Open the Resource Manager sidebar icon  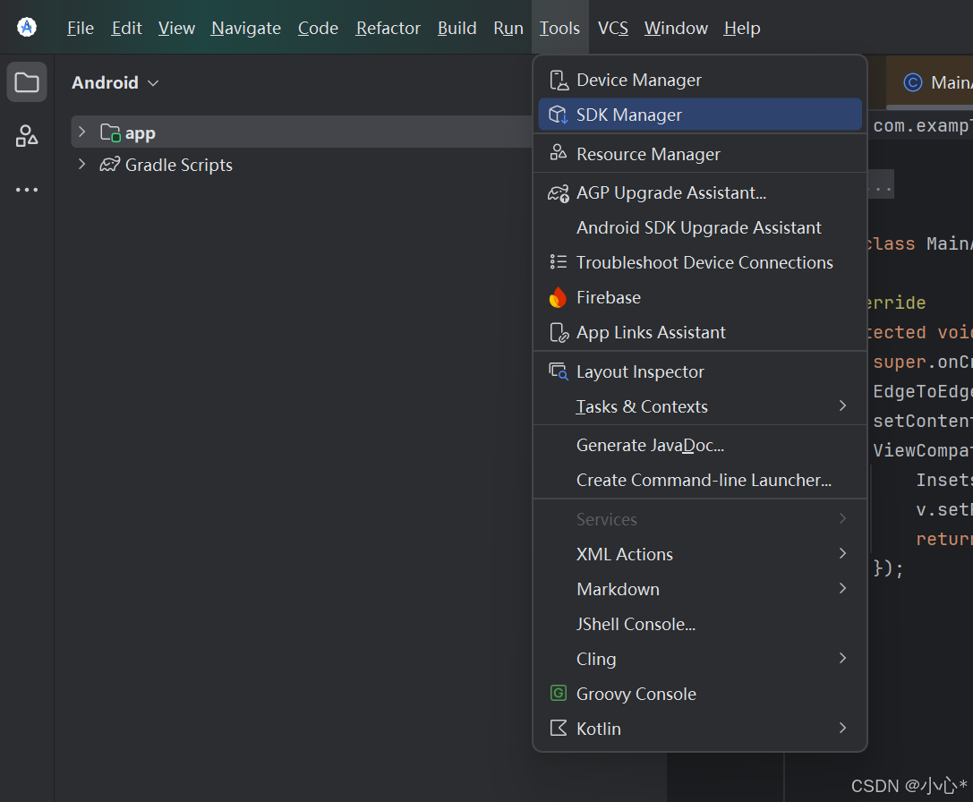pyautogui.click(x=27, y=135)
